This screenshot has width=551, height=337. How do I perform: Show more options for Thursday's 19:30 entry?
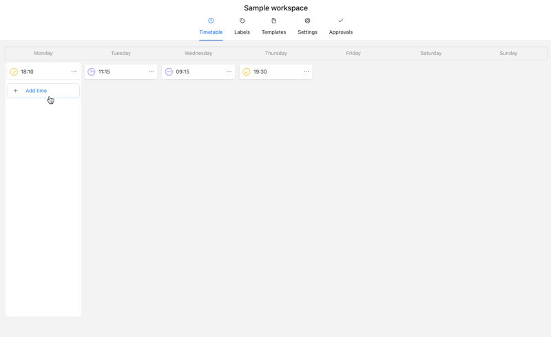pos(306,72)
